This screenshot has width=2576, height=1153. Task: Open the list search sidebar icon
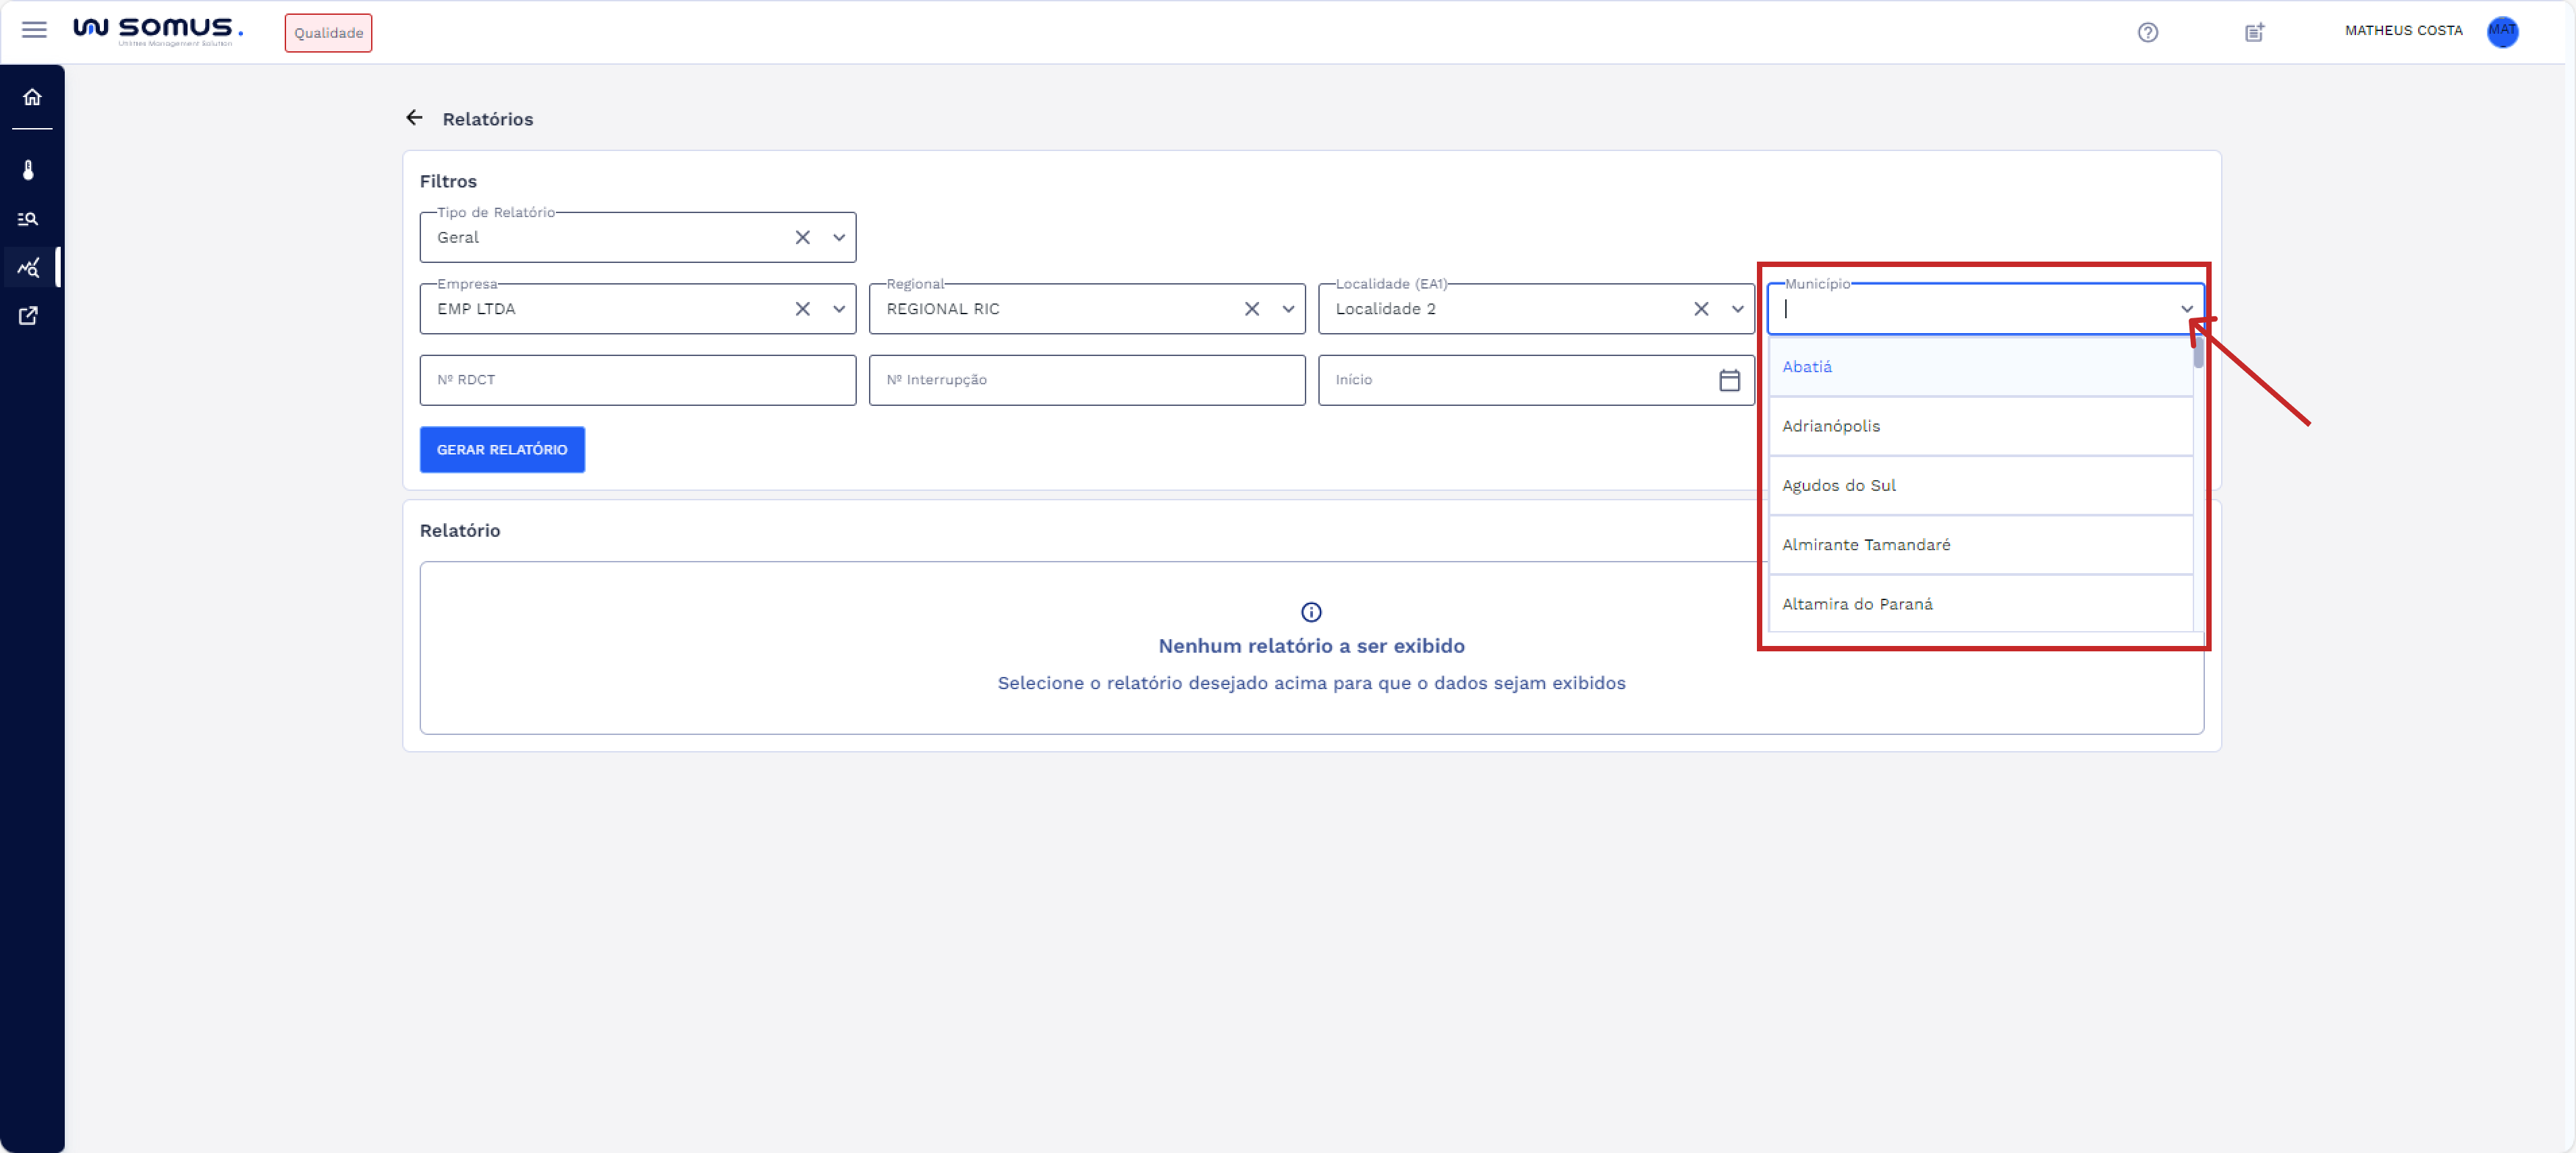coord(29,219)
